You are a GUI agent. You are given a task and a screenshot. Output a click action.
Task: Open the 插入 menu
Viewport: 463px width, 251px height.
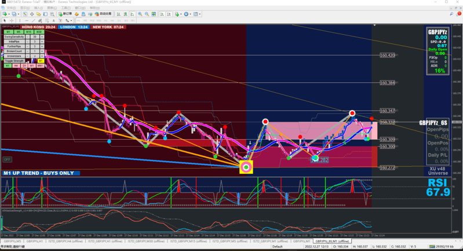click(x=38, y=8)
